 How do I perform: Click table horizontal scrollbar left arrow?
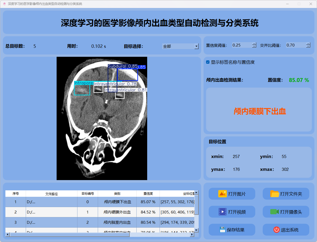tap(7, 235)
